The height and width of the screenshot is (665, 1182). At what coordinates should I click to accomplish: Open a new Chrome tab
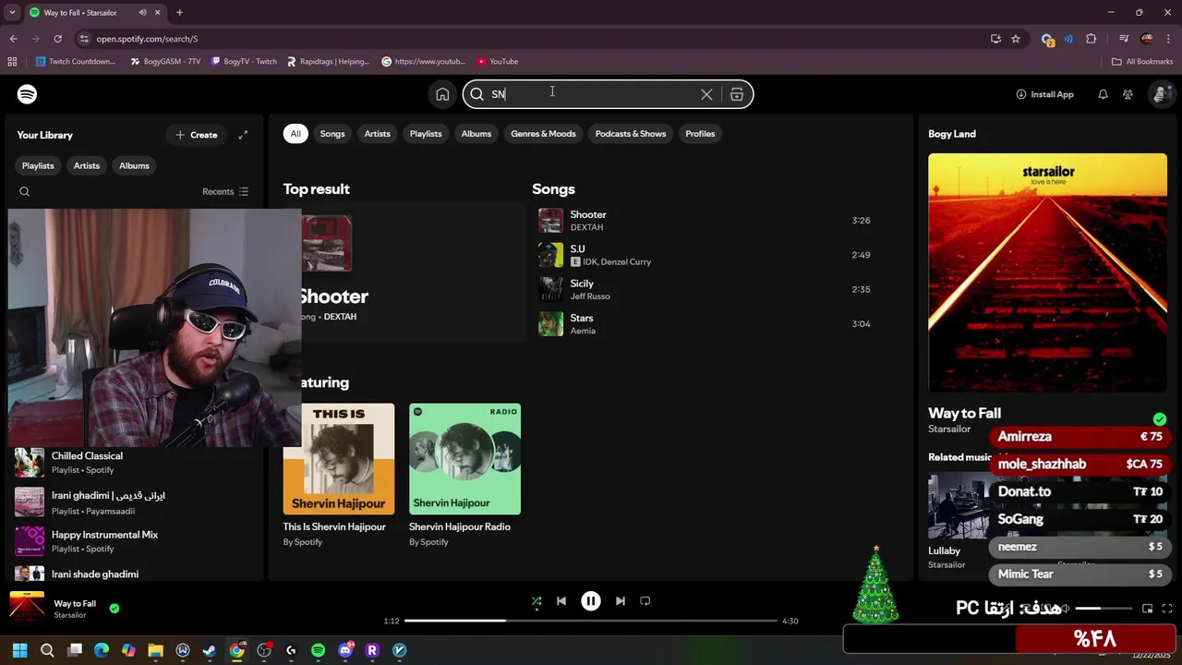click(x=179, y=13)
